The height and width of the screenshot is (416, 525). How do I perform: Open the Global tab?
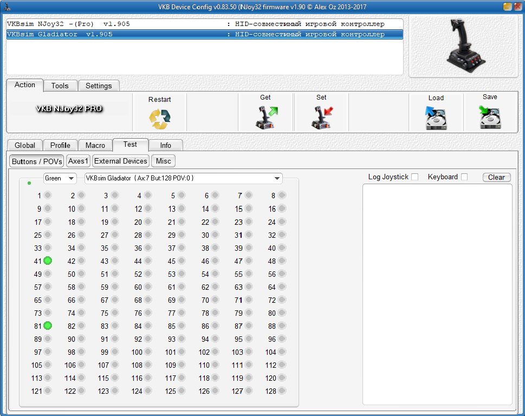click(25, 145)
